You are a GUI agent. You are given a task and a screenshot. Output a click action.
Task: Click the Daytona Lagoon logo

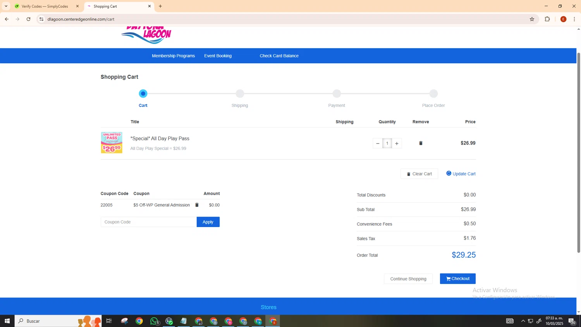(x=146, y=34)
